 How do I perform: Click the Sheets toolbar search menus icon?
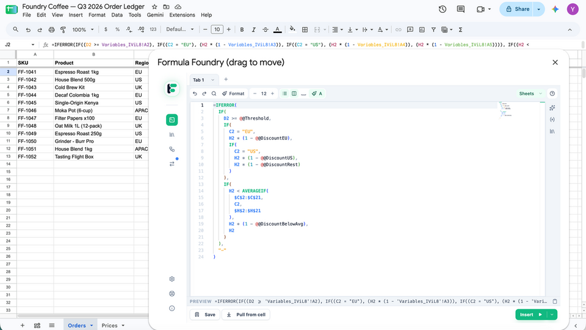pos(16,29)
